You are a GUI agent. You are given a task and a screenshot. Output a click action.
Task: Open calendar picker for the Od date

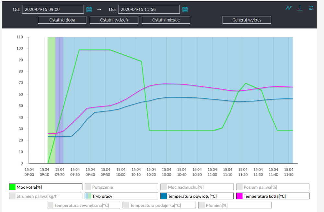click(89, 9)
